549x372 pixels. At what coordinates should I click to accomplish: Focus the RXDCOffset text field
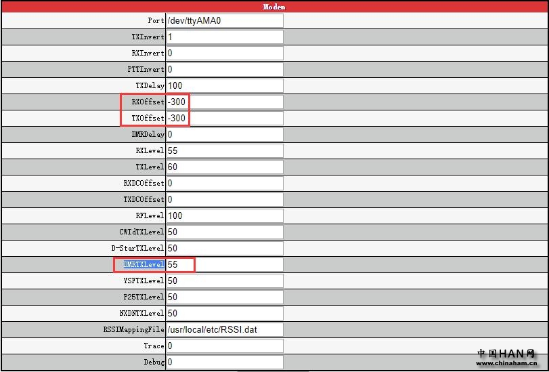(224, 183)
